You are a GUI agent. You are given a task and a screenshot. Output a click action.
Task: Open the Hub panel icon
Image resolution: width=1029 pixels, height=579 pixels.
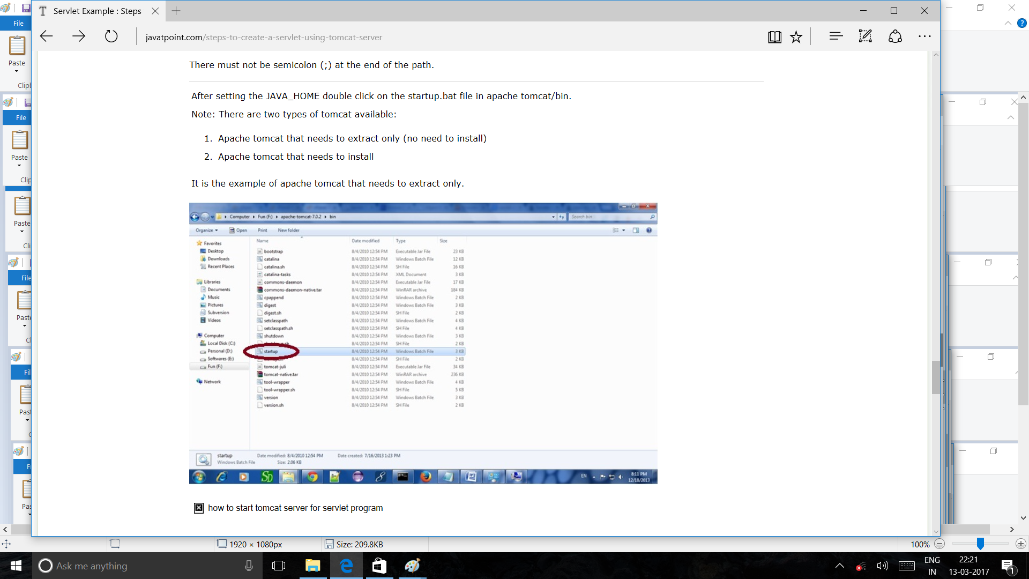click(836, 36)
